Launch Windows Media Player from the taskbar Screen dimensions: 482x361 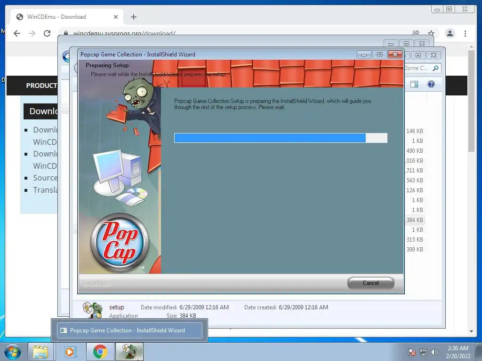pyautogui.click(x=70, y=352)
